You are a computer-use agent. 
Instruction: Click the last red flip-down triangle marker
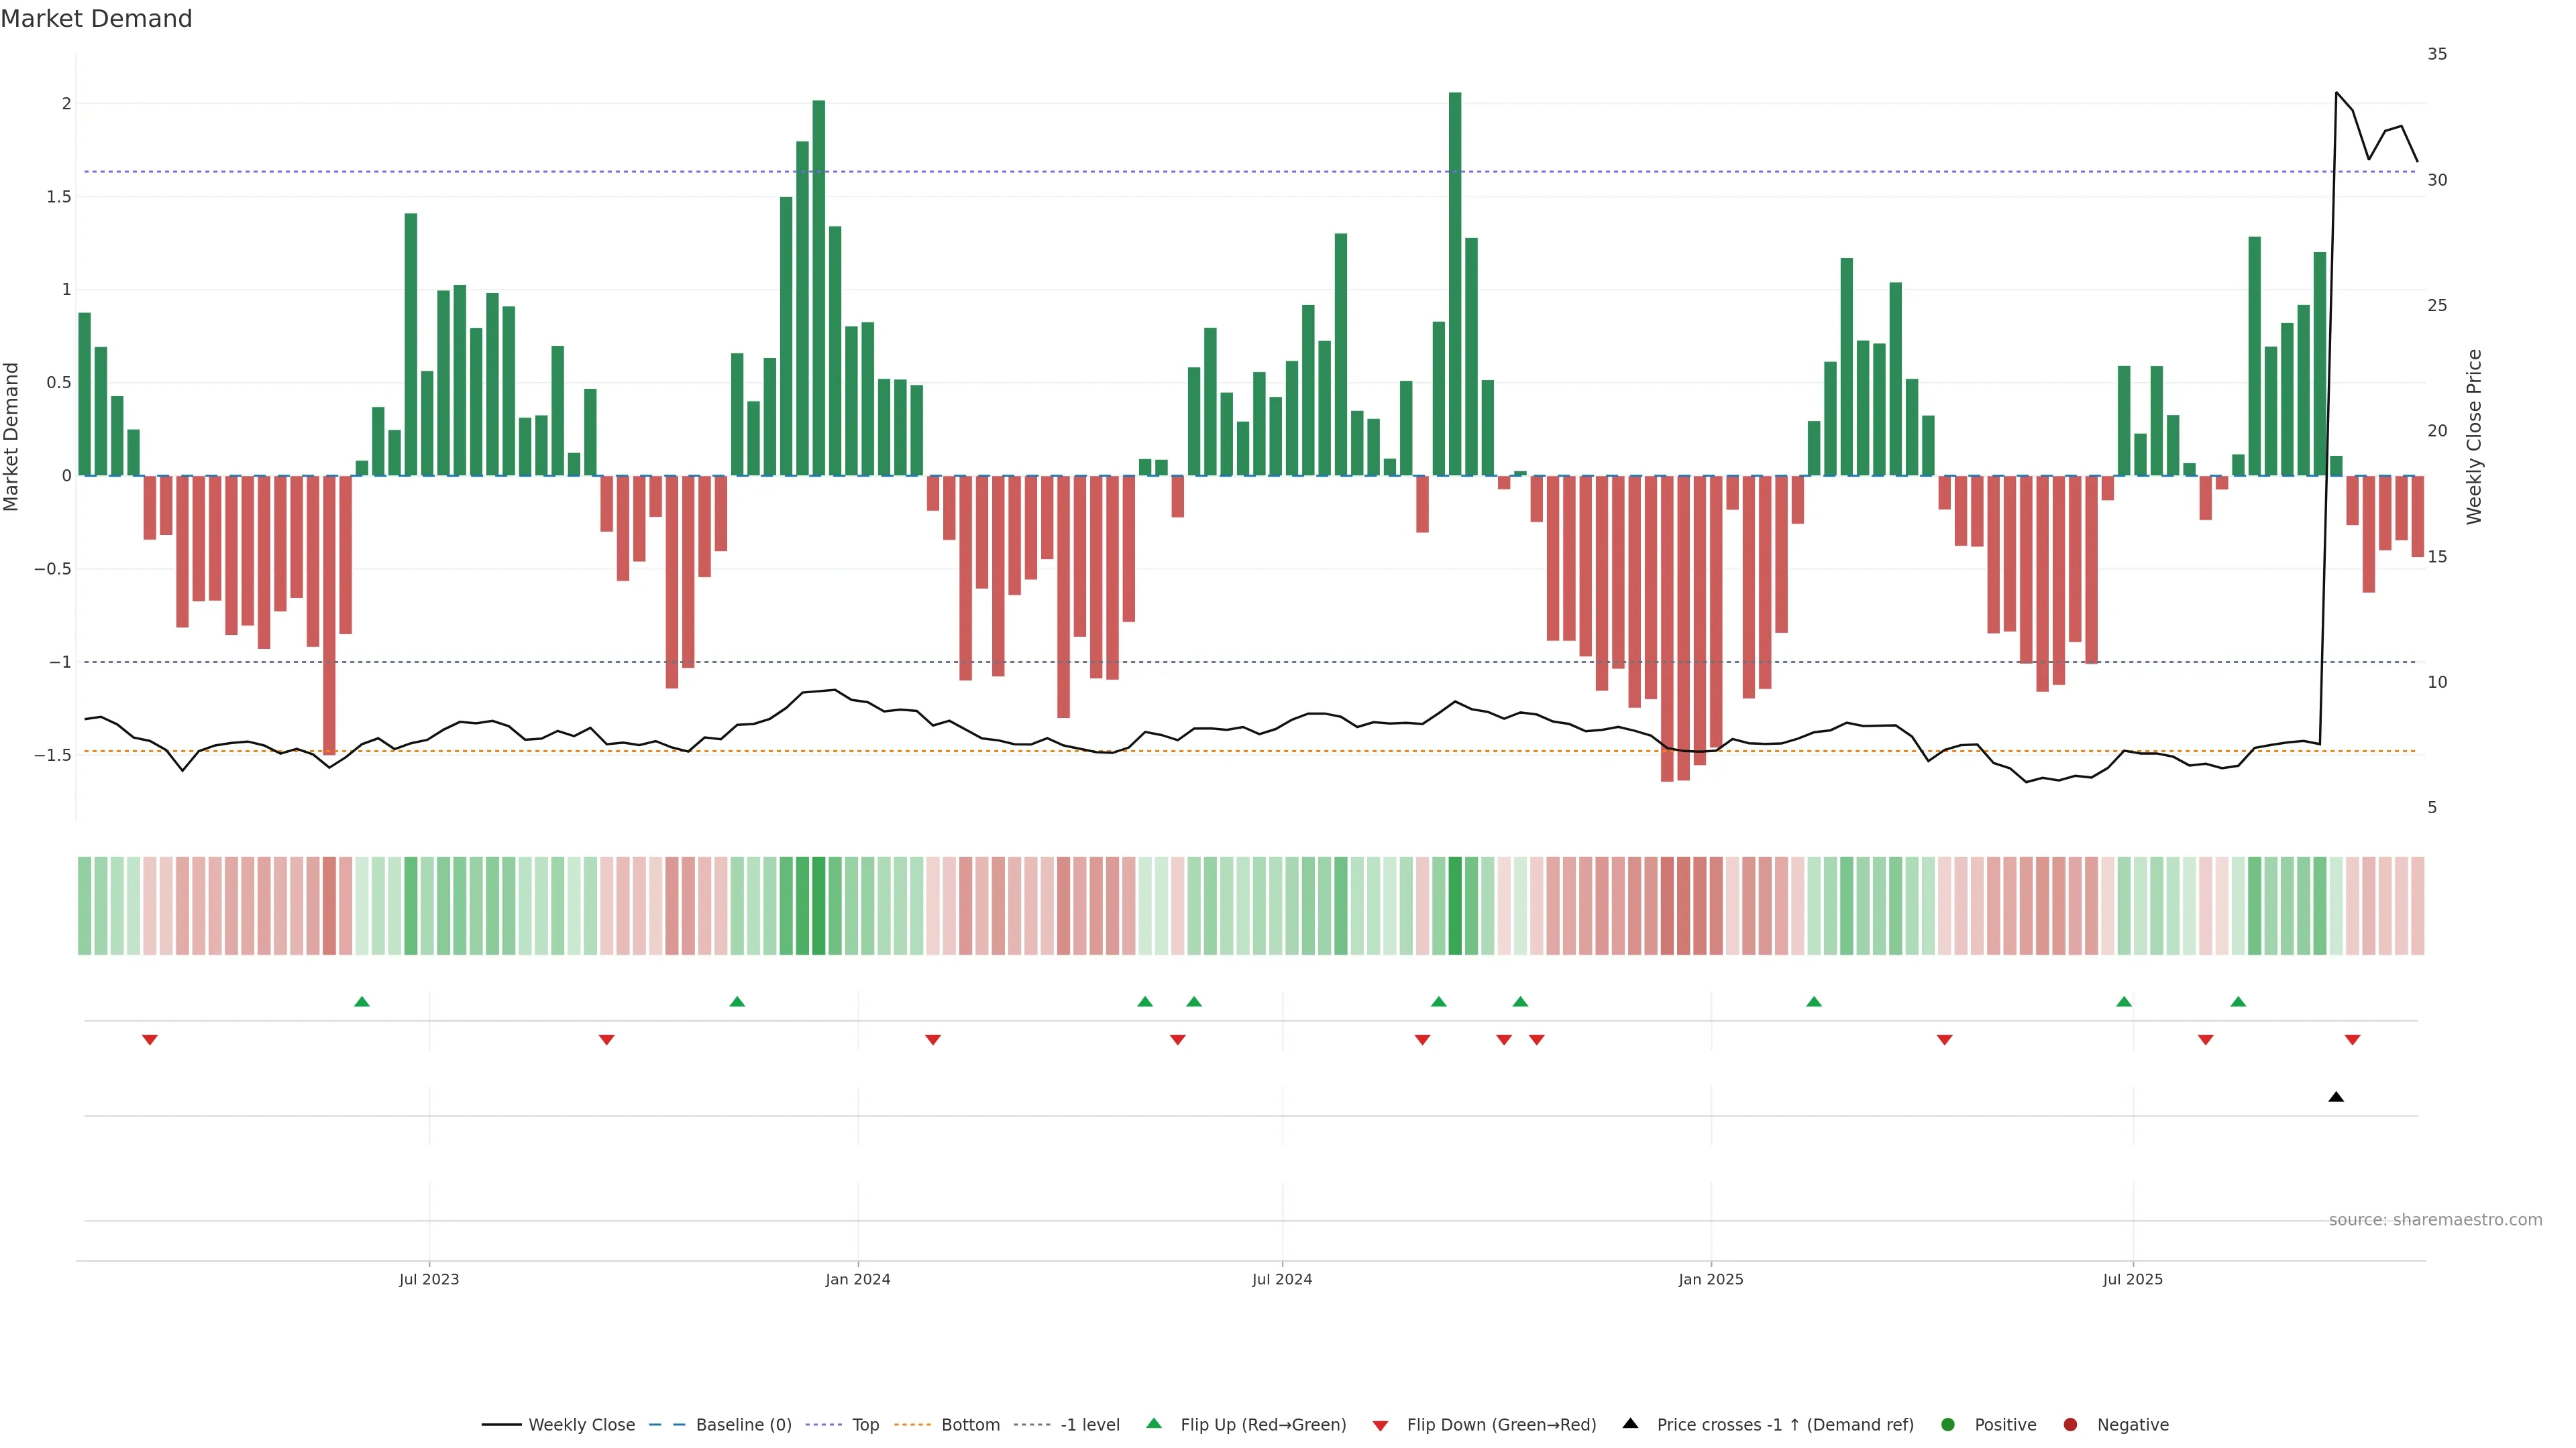[2352, 1040]
